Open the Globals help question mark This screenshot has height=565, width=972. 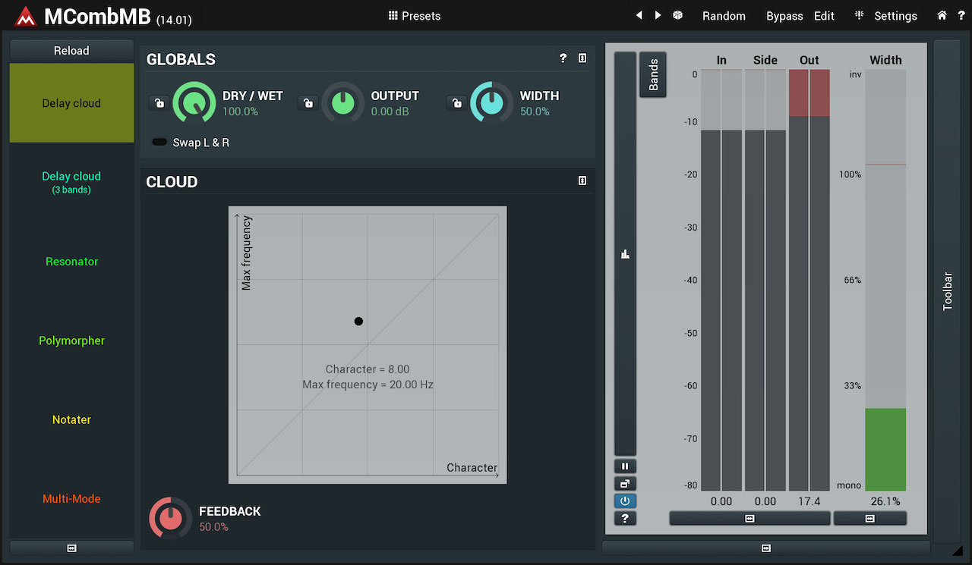tap(563, 58)
